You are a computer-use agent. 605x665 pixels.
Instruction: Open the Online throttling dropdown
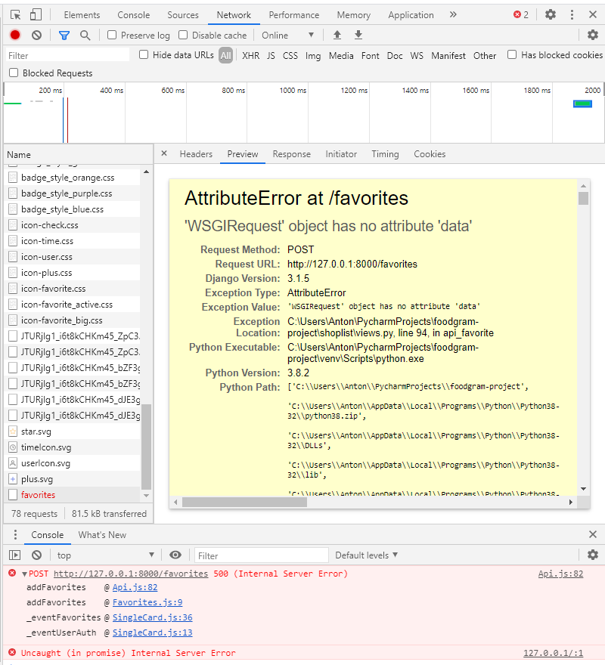pyautogui.click(x=287, y=36)
